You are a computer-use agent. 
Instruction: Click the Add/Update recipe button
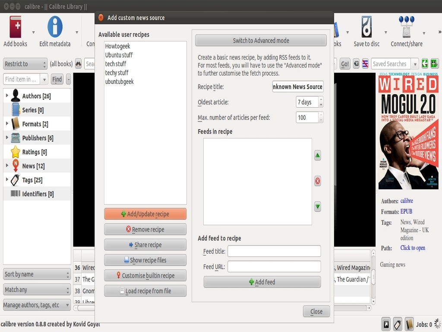tap(145, 214)
